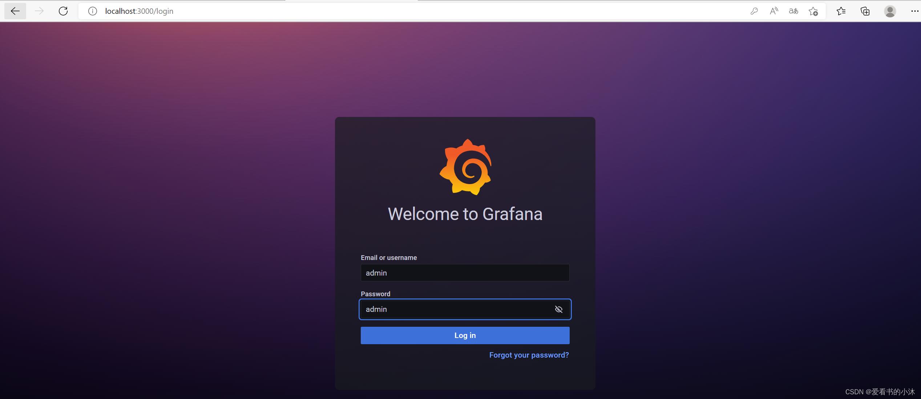921x399 pixels.
Task: Click the browser forward arrow
Action: click(39, 11)
